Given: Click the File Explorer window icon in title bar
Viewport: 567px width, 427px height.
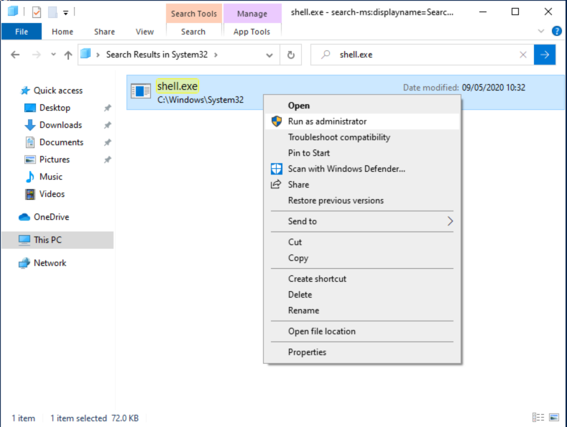Looking at the screenshot, I should coord(13,12).
